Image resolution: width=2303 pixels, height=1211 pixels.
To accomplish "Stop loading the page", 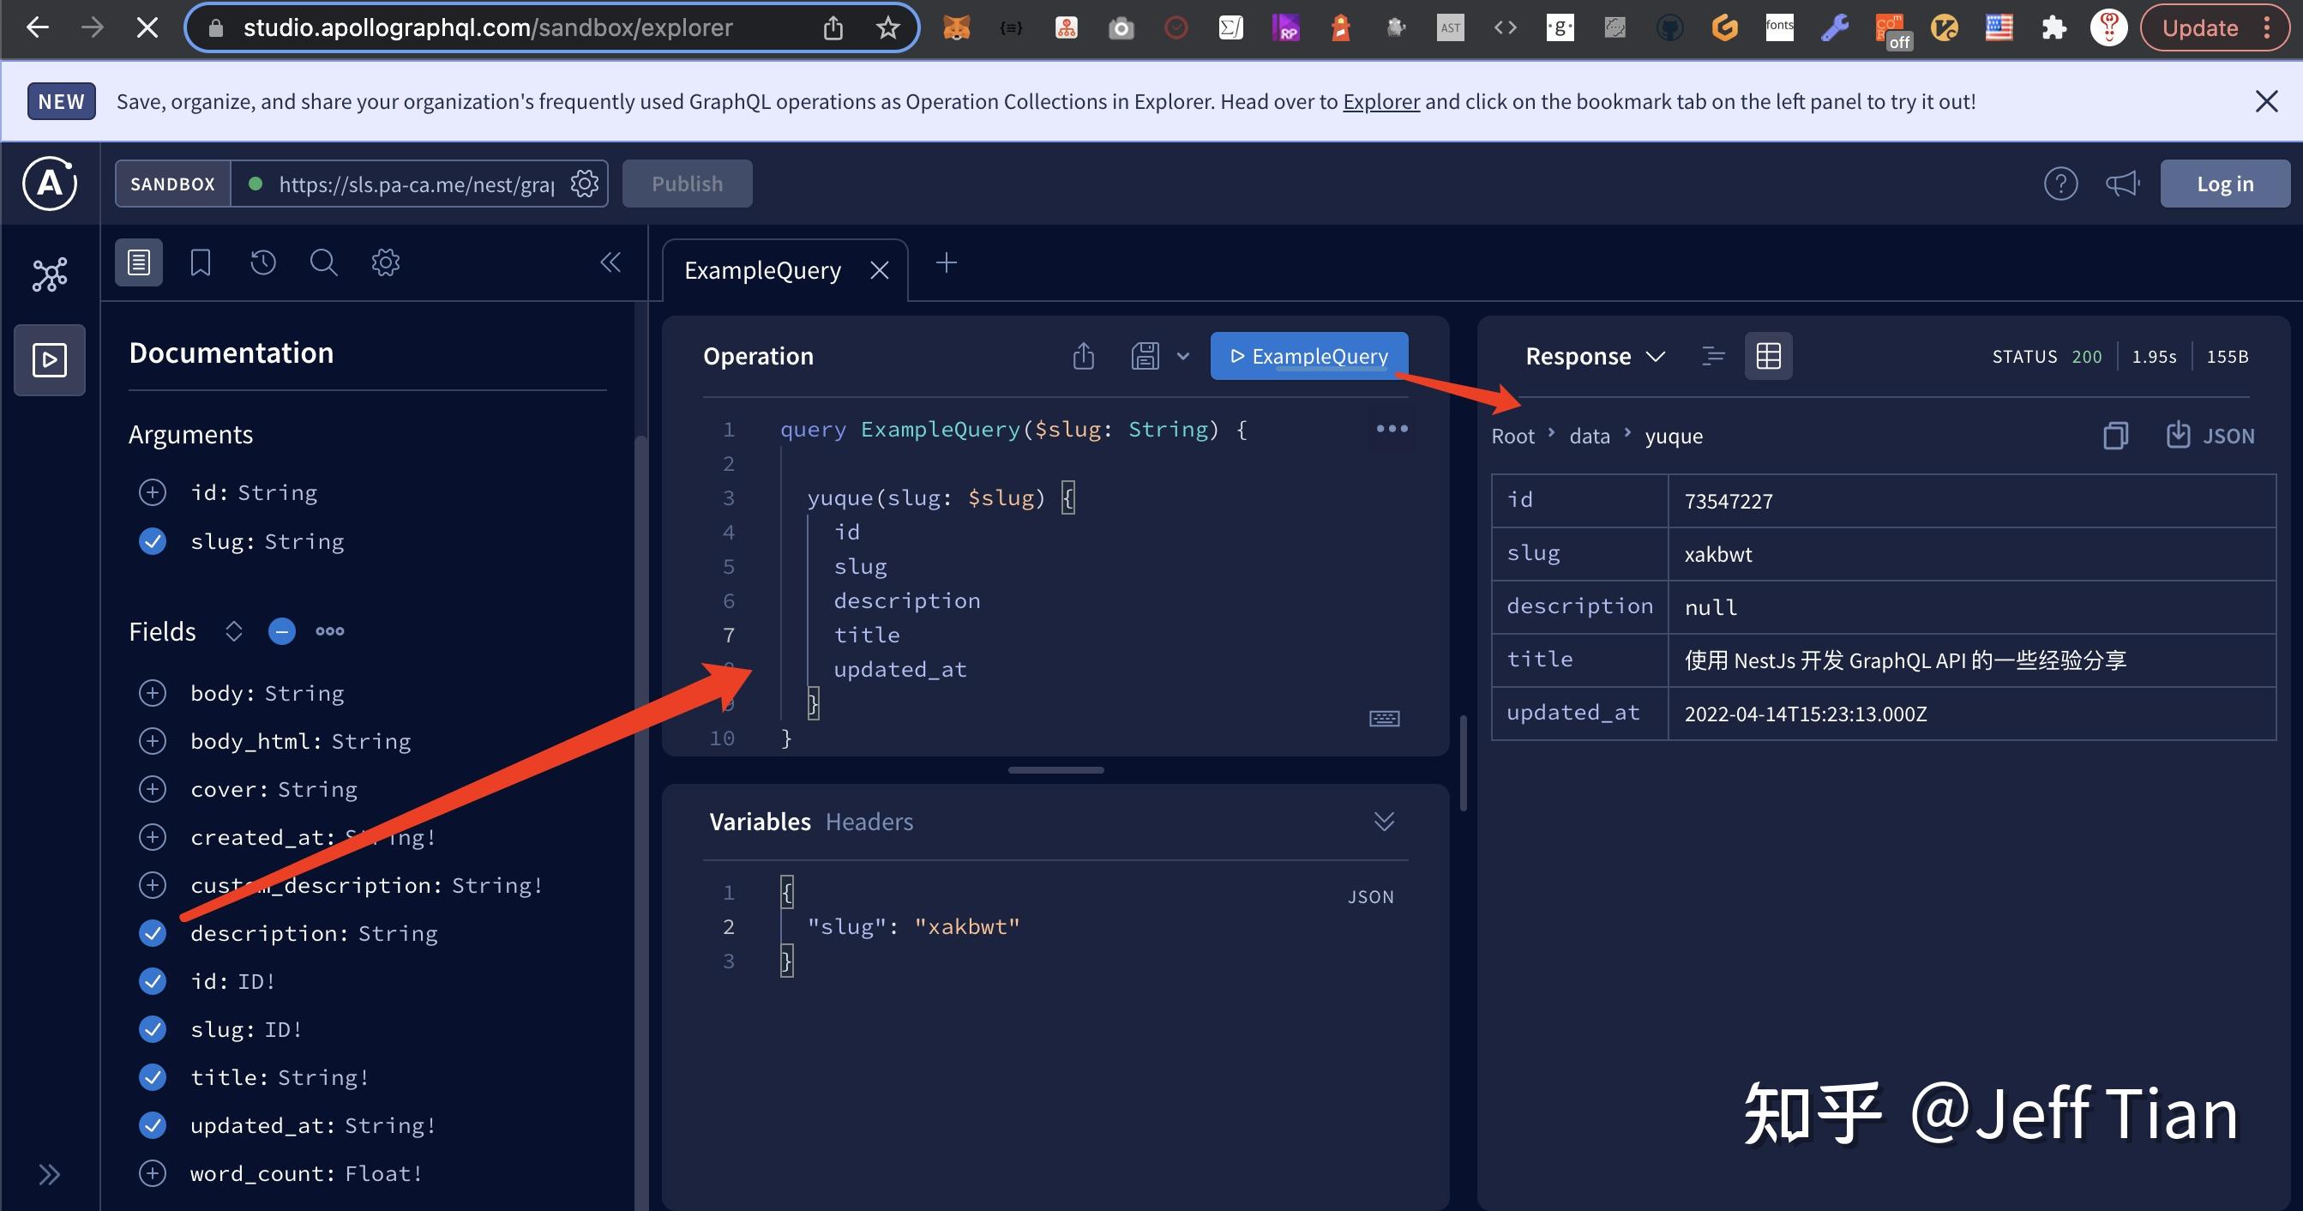I will (x=147, y=27).
